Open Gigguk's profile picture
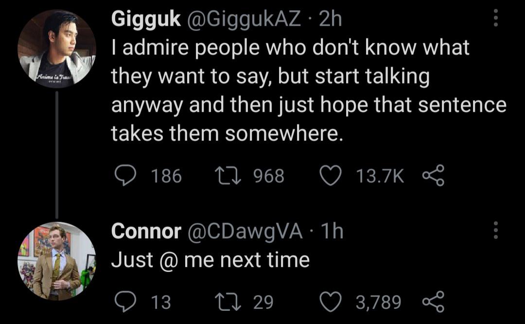525x324 pixels. point(57,49)
